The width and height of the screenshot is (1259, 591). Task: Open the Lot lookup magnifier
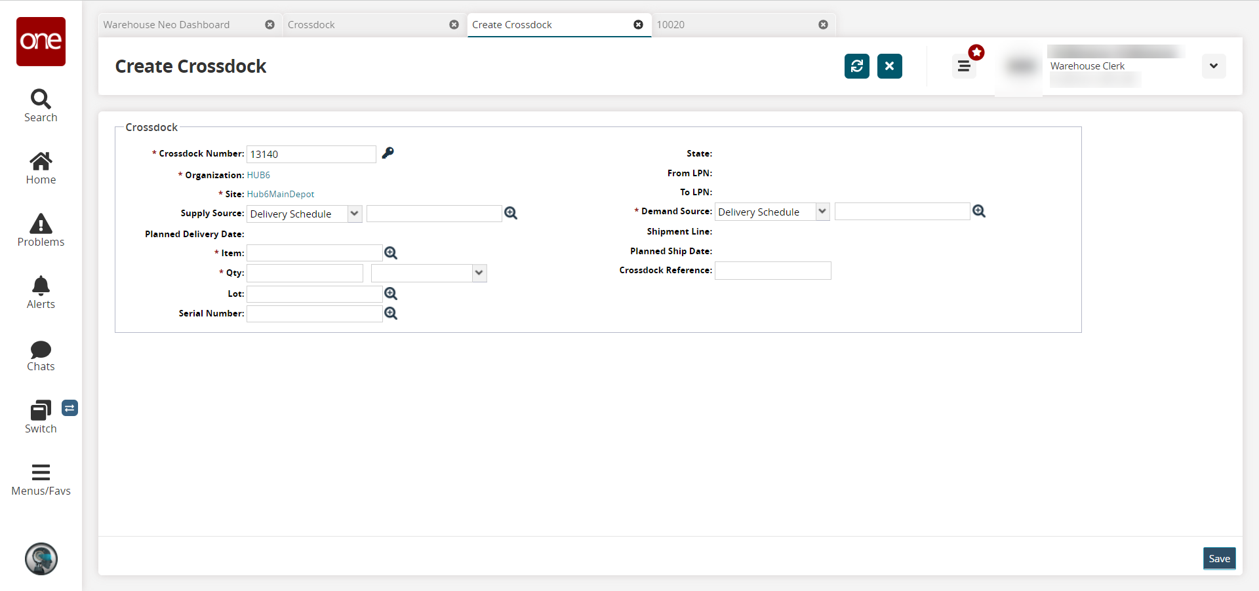click(x=391, y=294)
